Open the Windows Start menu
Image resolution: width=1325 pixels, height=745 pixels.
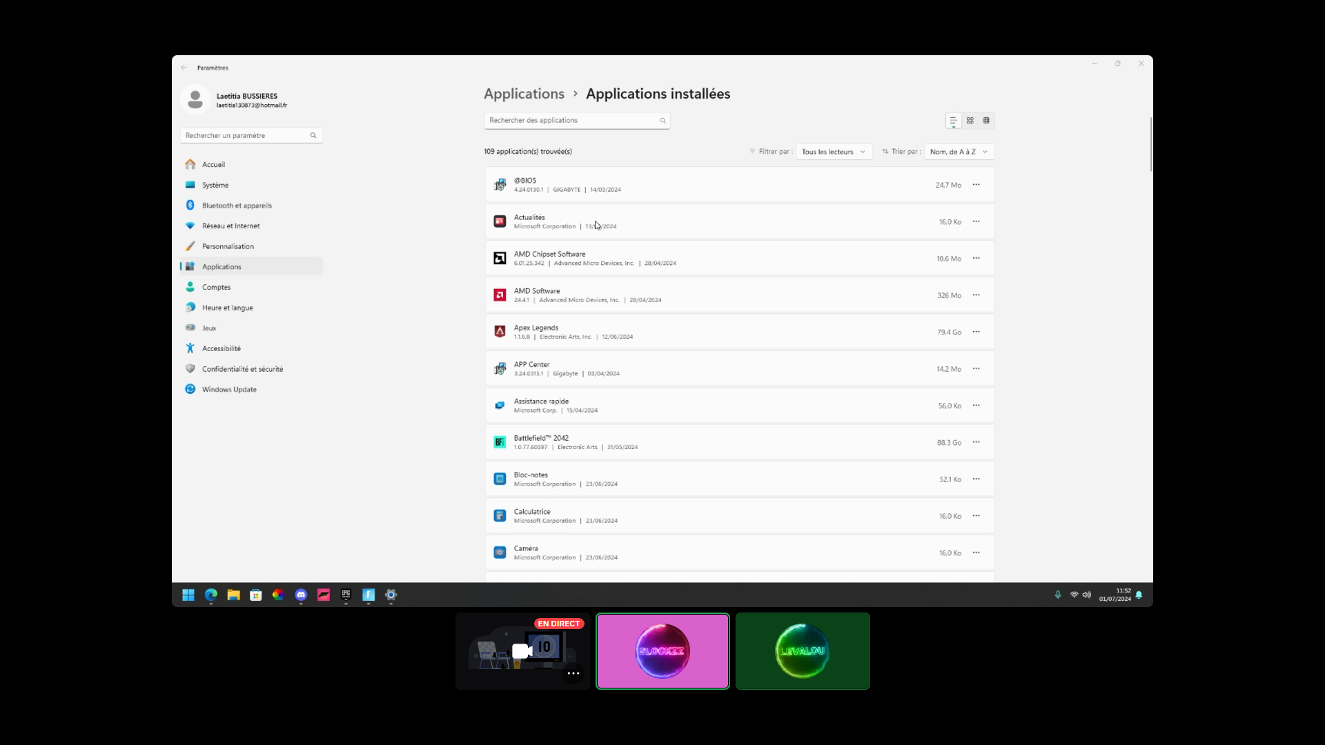tap(188, 595)
